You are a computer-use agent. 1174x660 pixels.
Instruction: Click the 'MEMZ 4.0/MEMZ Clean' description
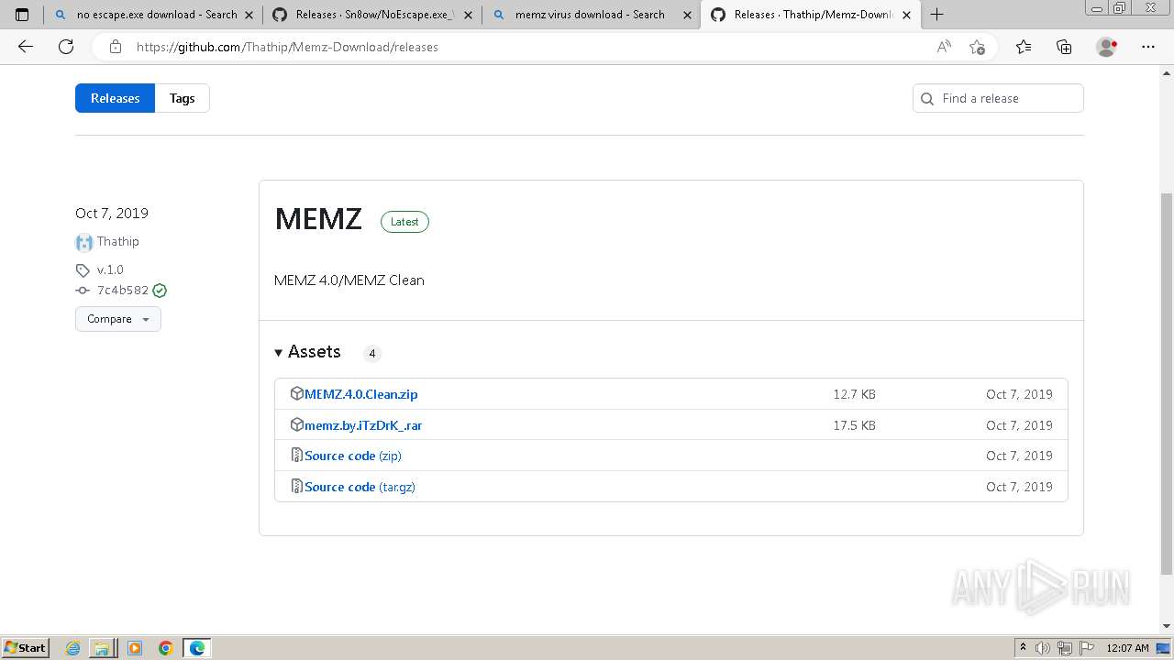click(349, 280)
